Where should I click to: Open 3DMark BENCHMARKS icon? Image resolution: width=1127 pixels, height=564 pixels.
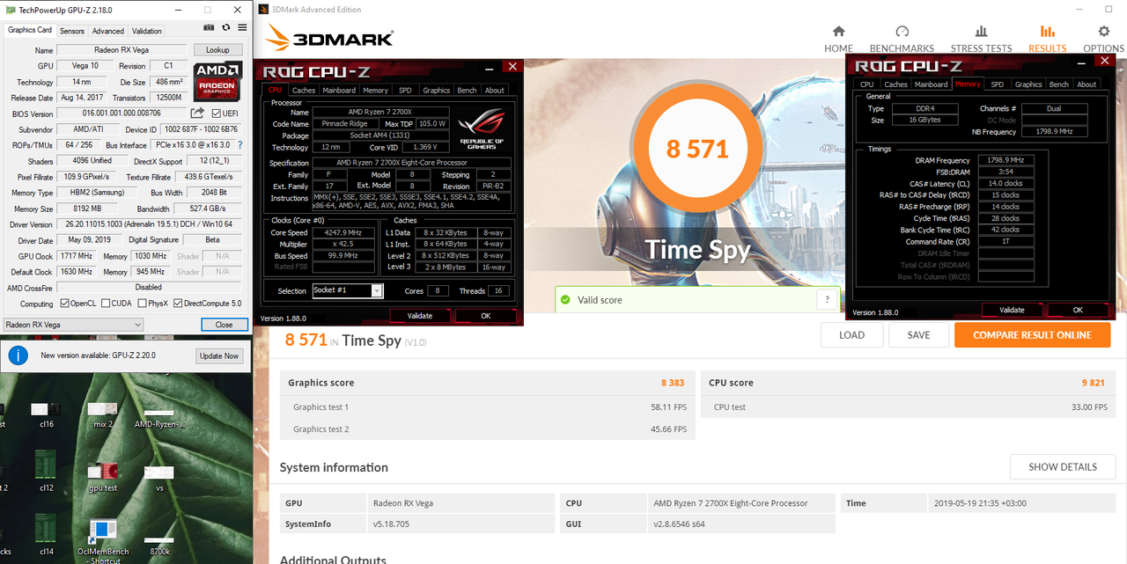pyautogui.click(x=902, y=32)
